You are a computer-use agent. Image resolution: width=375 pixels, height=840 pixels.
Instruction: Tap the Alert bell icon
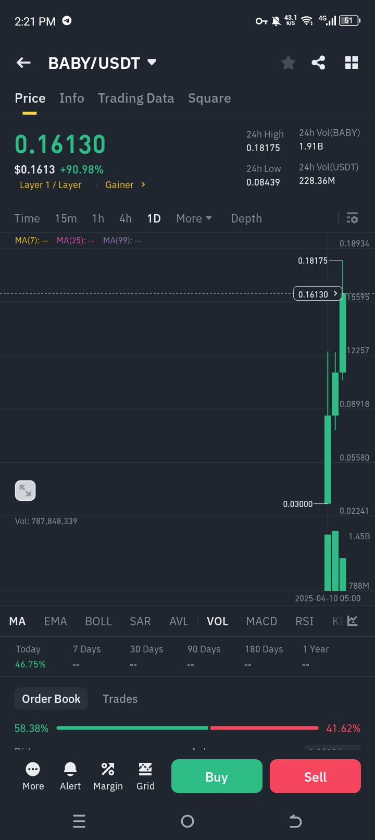(70, 776)
